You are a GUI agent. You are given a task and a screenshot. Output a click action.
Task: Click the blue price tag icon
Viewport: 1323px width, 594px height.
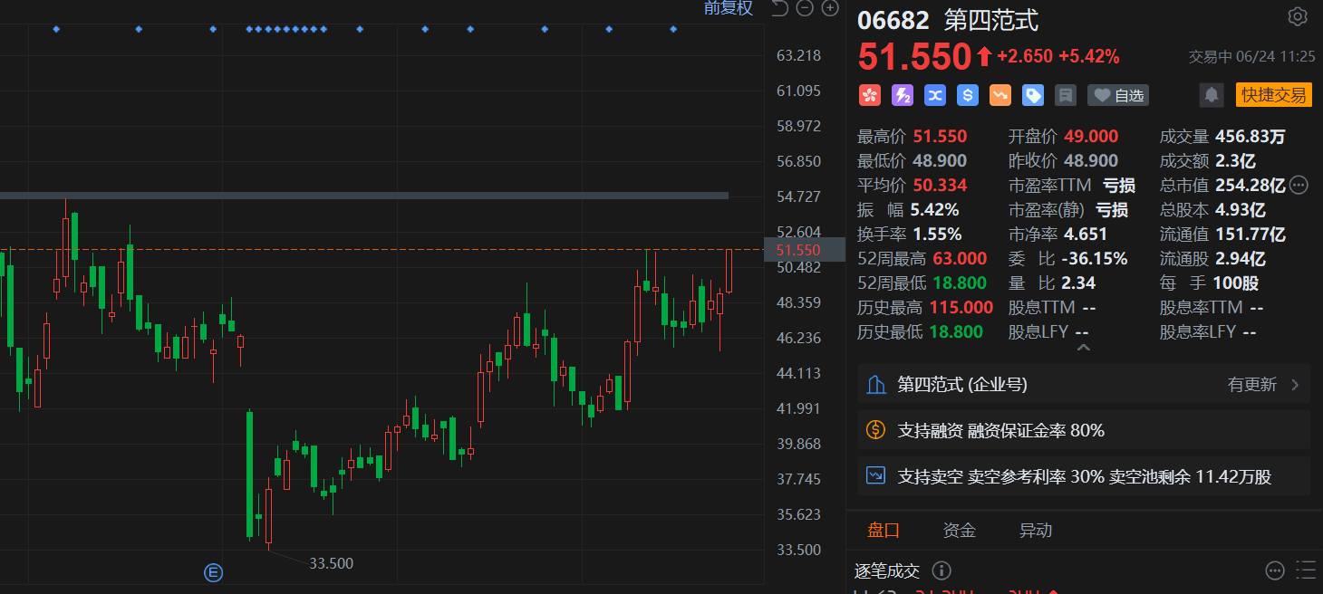1033,95
